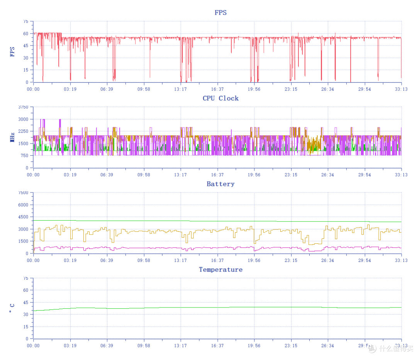
Task: Click the 45 tick on Temperature axis
Action: [25, 302]
